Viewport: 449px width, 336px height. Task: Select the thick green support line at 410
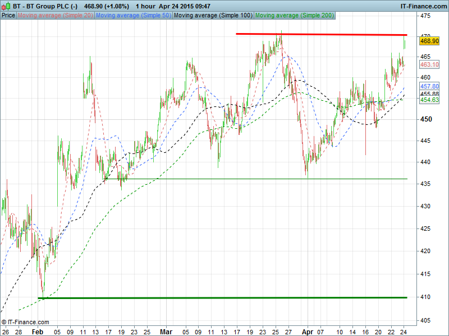pos(224,297)
